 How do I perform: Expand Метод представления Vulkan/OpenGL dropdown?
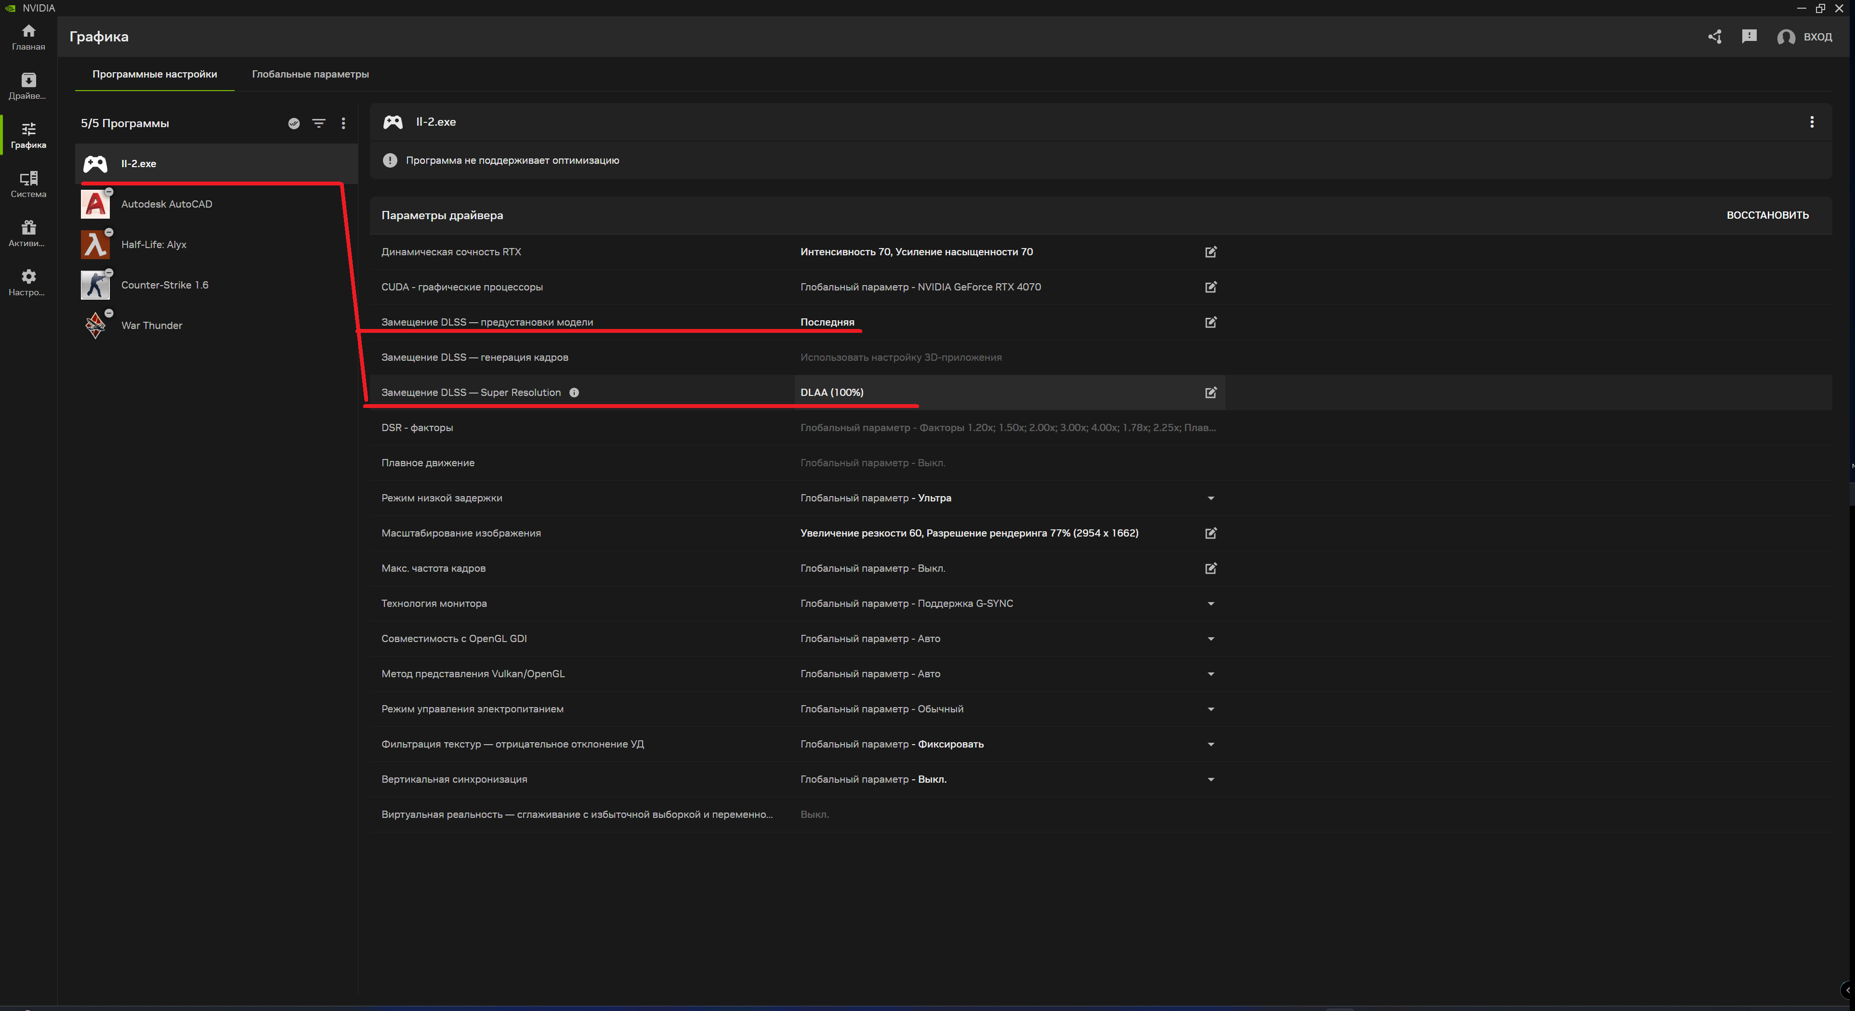(1210, 674)
